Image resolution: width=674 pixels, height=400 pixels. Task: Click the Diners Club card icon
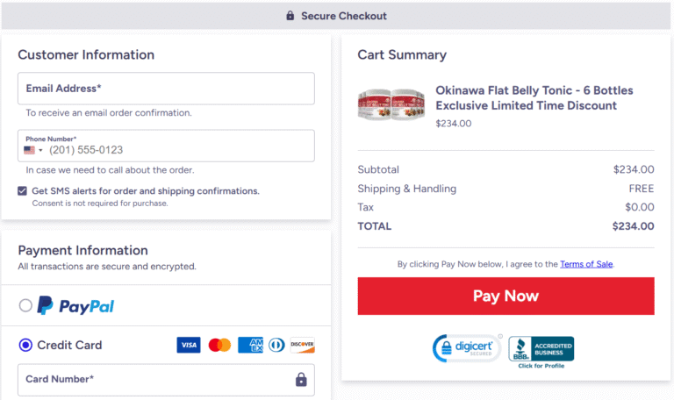pos(276,345)
